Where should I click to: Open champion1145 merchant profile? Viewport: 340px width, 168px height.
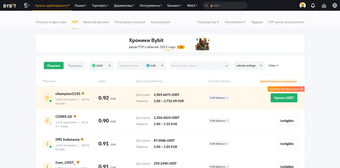coord(68,94)
